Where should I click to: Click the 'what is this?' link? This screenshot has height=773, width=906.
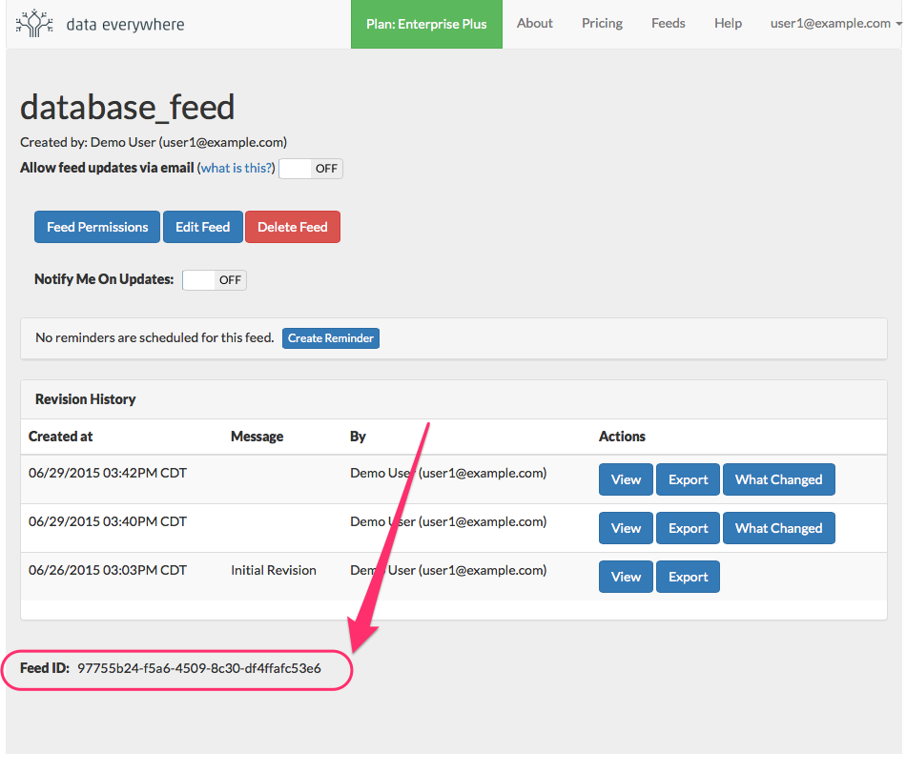pyautogui.click(x=236, y=168)
